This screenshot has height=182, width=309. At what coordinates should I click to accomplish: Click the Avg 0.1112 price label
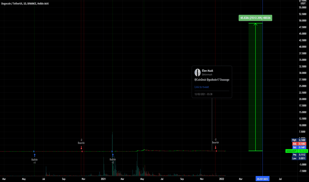pos(299,155)
